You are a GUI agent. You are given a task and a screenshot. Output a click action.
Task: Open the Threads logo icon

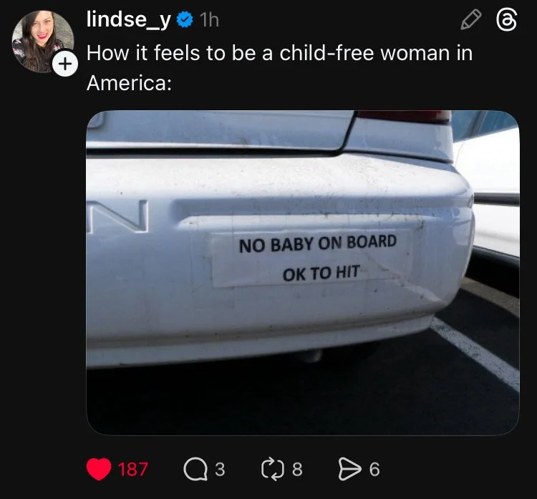click(506, 20)
